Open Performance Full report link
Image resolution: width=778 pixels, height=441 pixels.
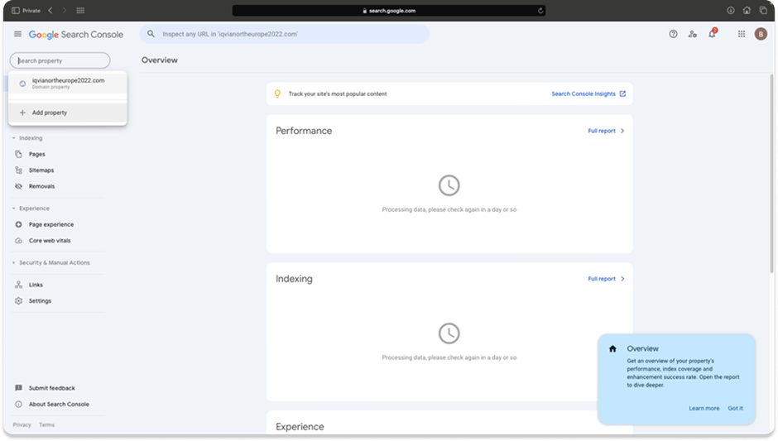[x=606, y=131]
